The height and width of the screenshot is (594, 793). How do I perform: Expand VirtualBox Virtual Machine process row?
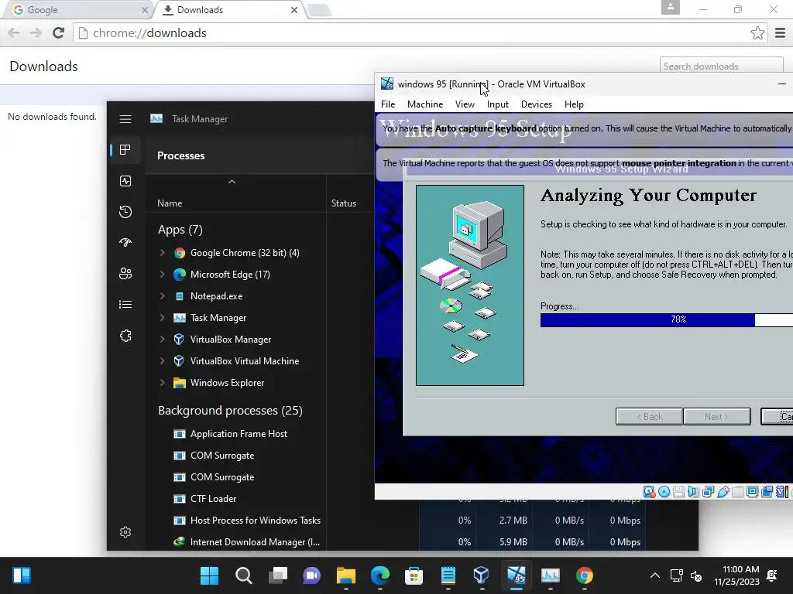(x=162, y=361)
